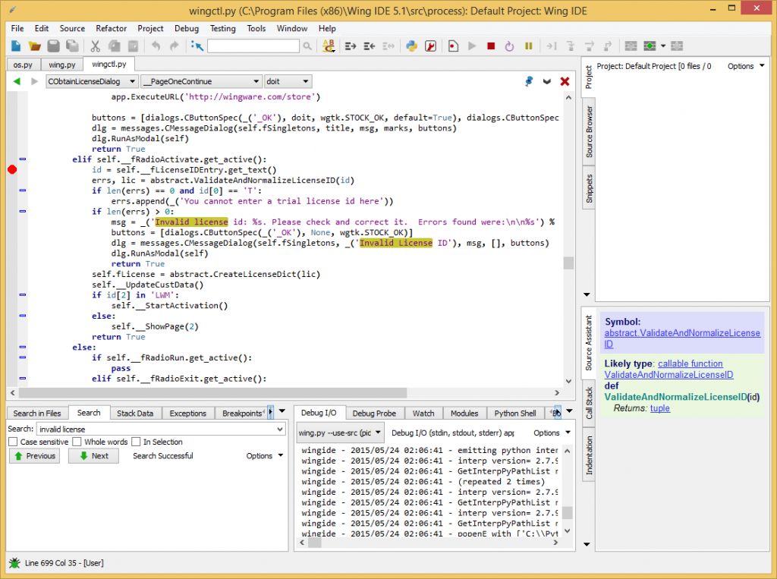Stop debugging with the red square icon

(491, 46)
